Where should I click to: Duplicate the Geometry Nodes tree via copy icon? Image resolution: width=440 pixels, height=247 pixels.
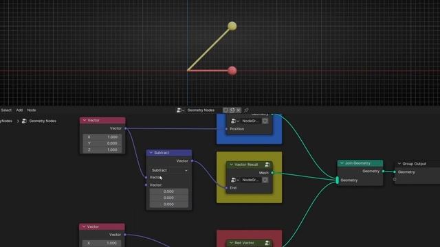(x=232, y=110)
